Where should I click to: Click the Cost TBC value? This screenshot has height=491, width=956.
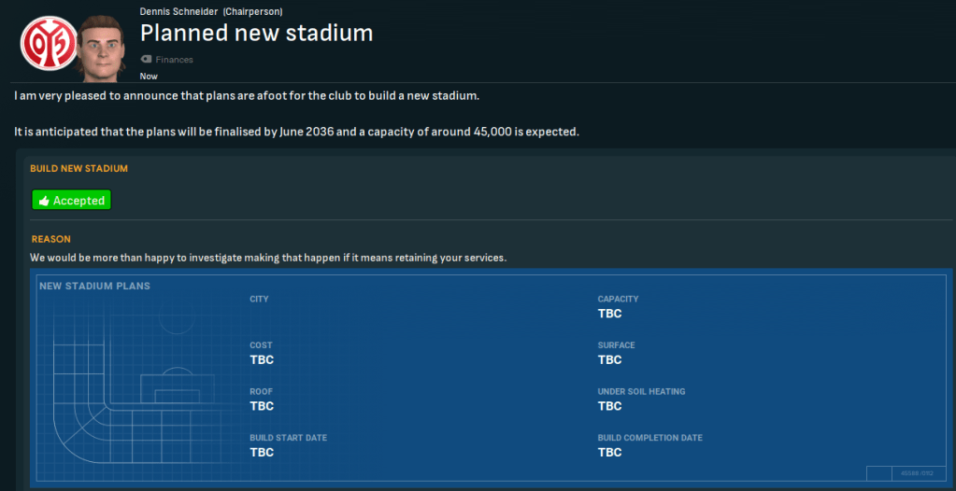click(262, 359)
